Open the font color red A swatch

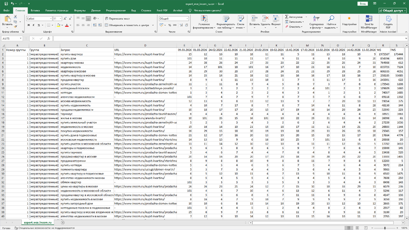(67, 25)
